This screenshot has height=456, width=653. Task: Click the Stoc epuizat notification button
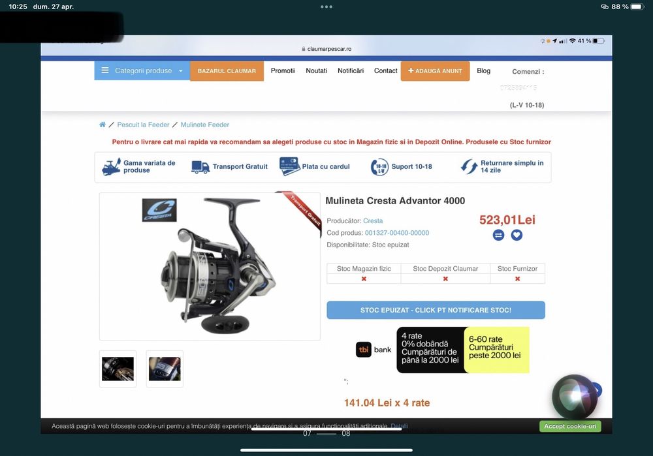click(x=436, y=310)
